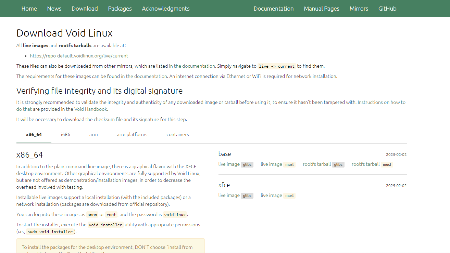
Task: Click the "xfce" image heading
Action: (x=224, y=185)
